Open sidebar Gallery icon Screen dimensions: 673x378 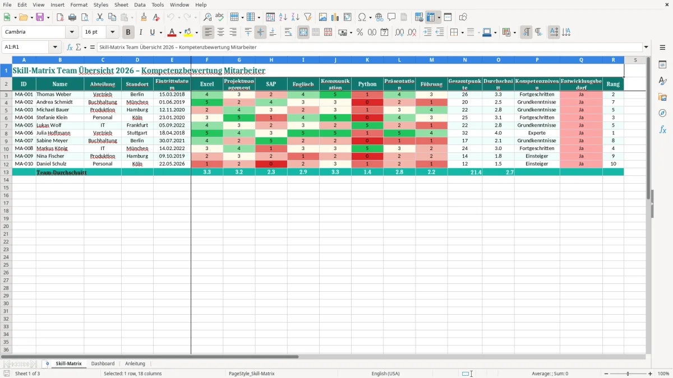[x=662, y=97]
